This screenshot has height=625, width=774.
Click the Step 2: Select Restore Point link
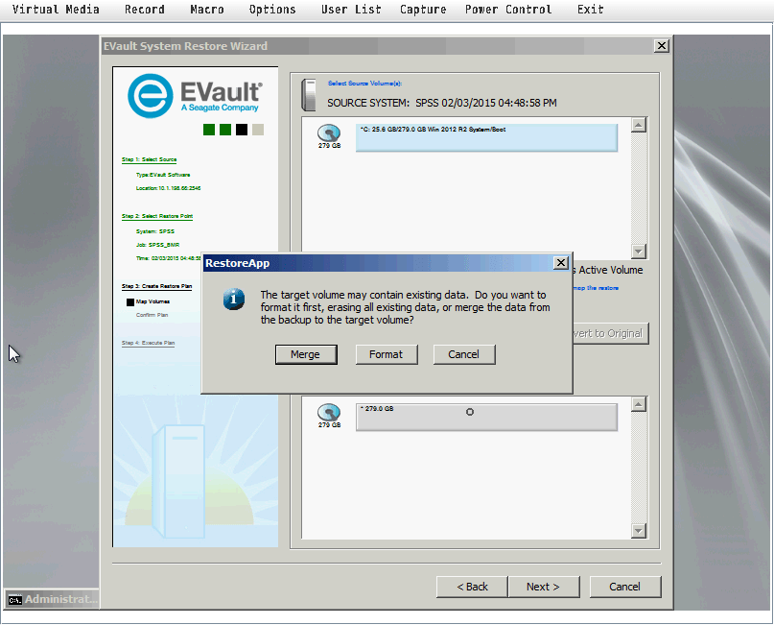coord(157,216)
